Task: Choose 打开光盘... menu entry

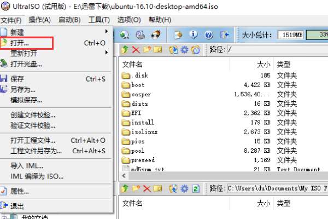Action: tap(56, 64)
